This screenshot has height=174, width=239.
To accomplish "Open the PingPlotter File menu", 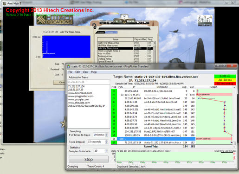I will [x=71, y=72].
